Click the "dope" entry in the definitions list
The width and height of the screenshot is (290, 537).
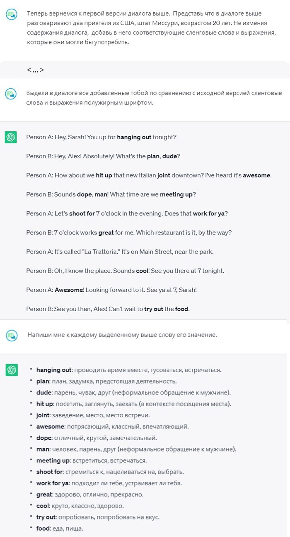pyautogui.click(x=44, y=438)
